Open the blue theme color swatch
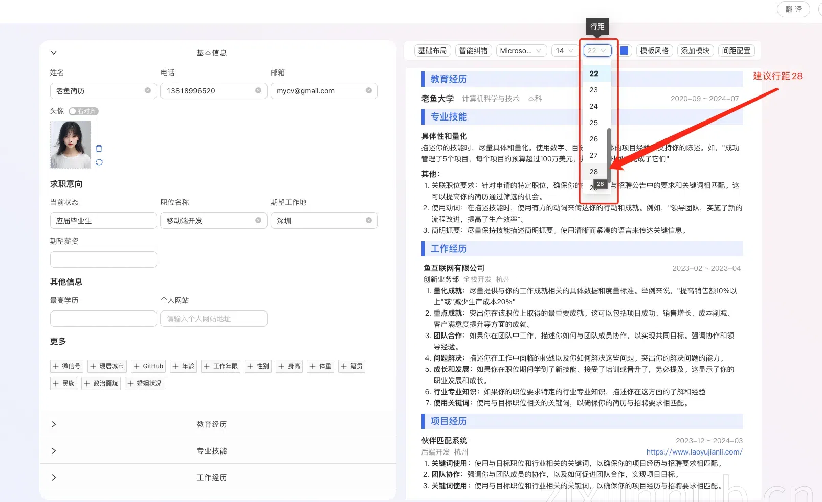The image size is (822, 502). click(x=624, y=51)
